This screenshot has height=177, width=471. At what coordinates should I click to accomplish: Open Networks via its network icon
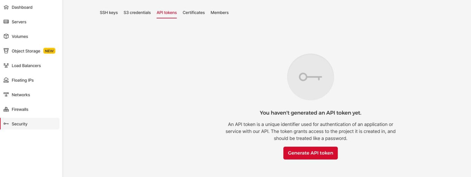(6, 94)
